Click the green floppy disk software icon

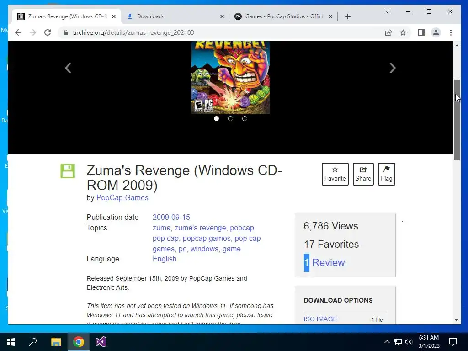[68, 171]
